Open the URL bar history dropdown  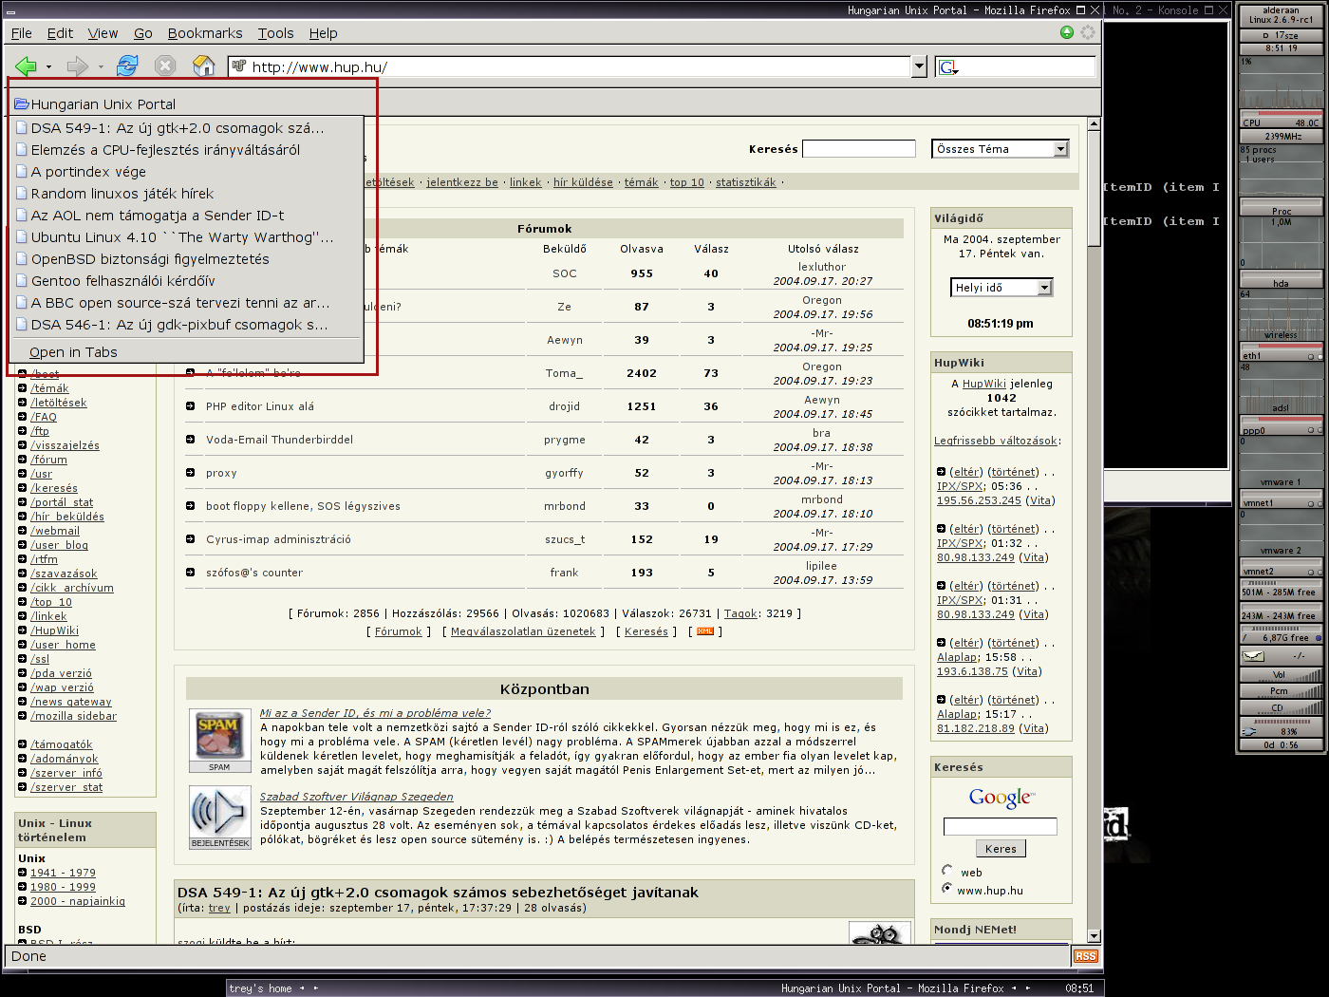[919, 66]
